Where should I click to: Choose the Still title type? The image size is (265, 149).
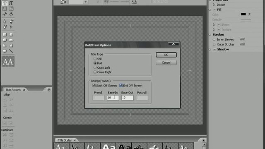(x=95, y=59)
